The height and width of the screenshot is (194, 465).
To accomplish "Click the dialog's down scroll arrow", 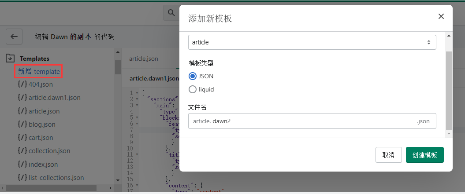I will point(449,133).
